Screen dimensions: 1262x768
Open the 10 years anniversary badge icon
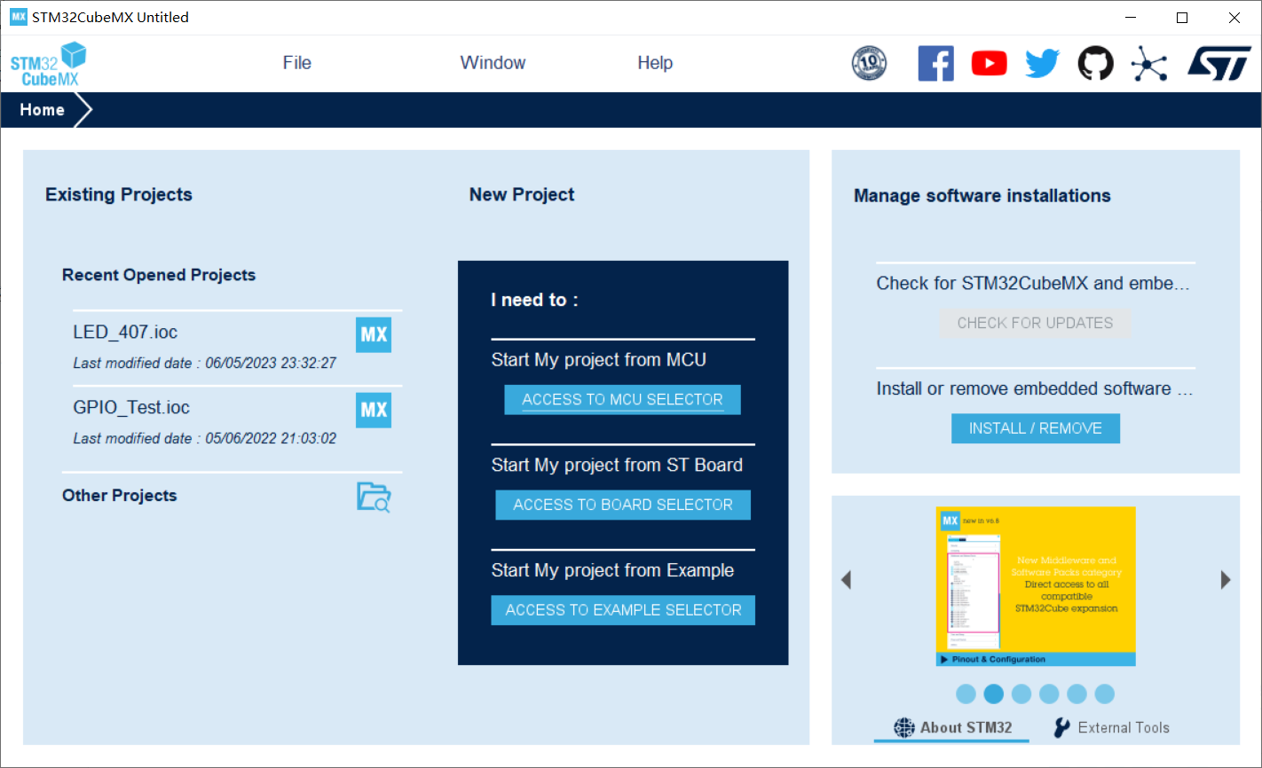click(x=869, y=63)
